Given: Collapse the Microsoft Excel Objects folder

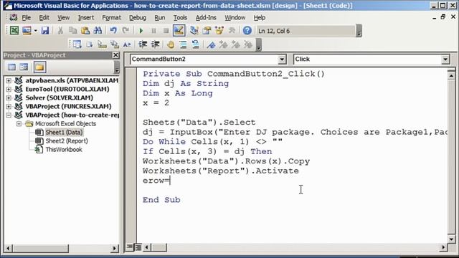Looking at the screenshot, I should pyautogui.click(x=19, y=124).
